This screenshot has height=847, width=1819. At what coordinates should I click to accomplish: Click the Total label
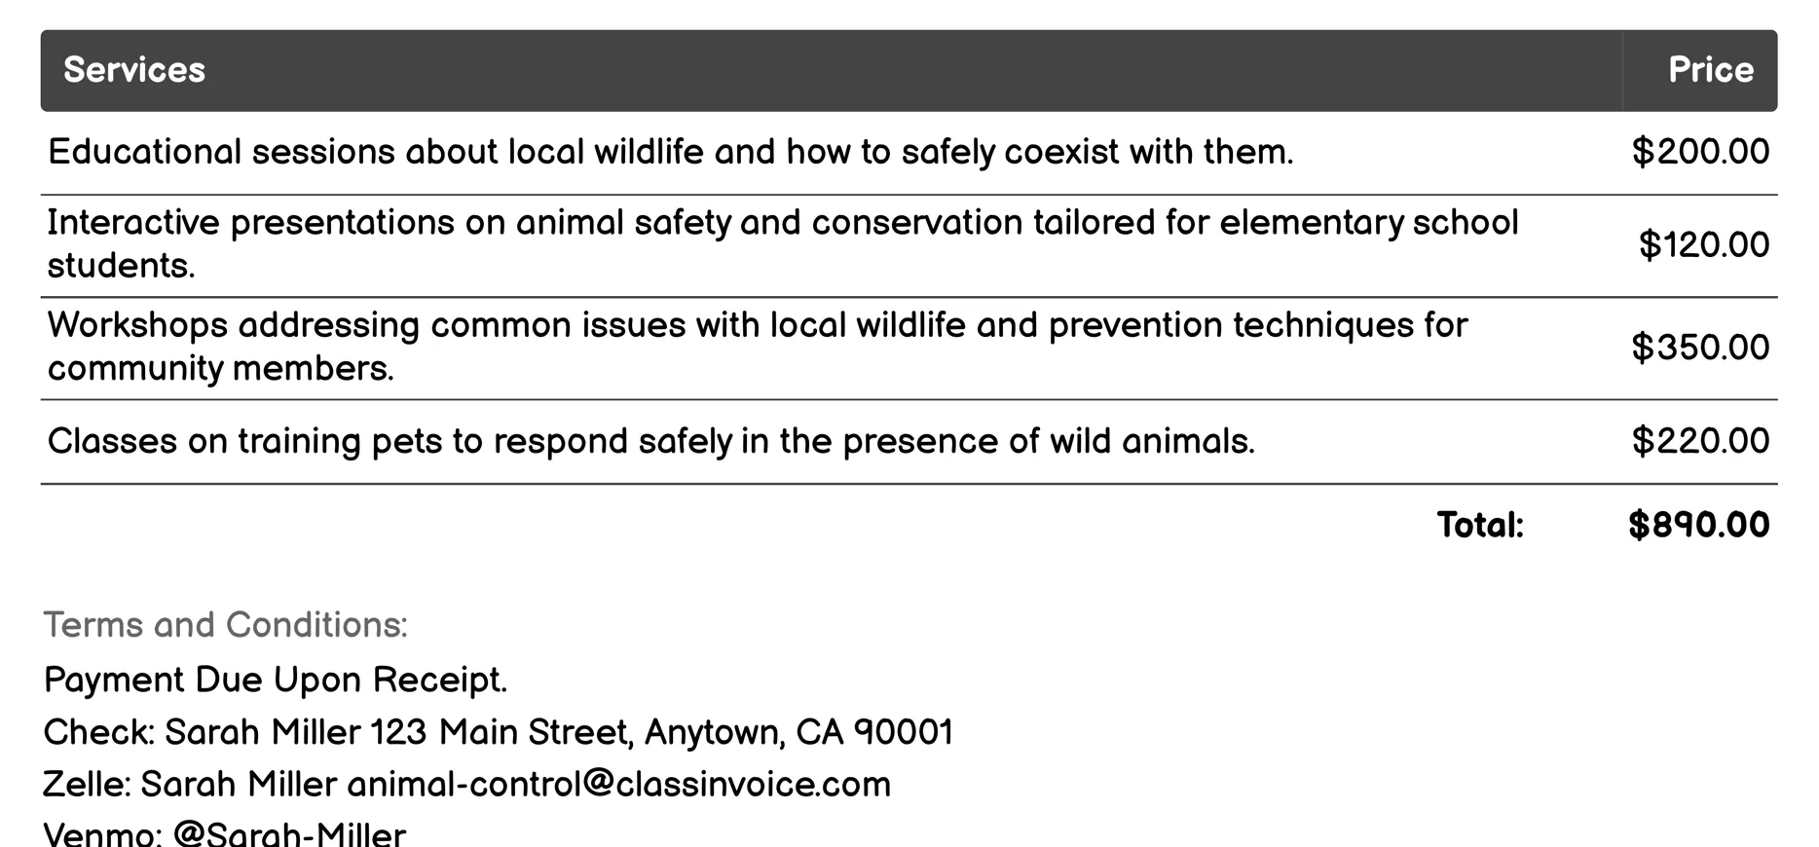click(1479, 525)
